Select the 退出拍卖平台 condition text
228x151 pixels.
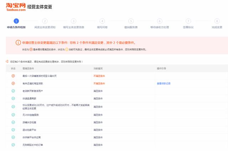point(29,130)
